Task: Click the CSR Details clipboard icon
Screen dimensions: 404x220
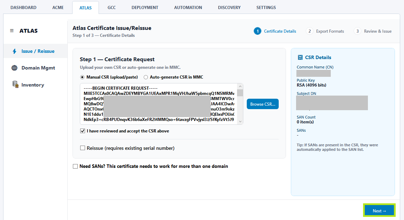Action: click(x=300, y=57)
